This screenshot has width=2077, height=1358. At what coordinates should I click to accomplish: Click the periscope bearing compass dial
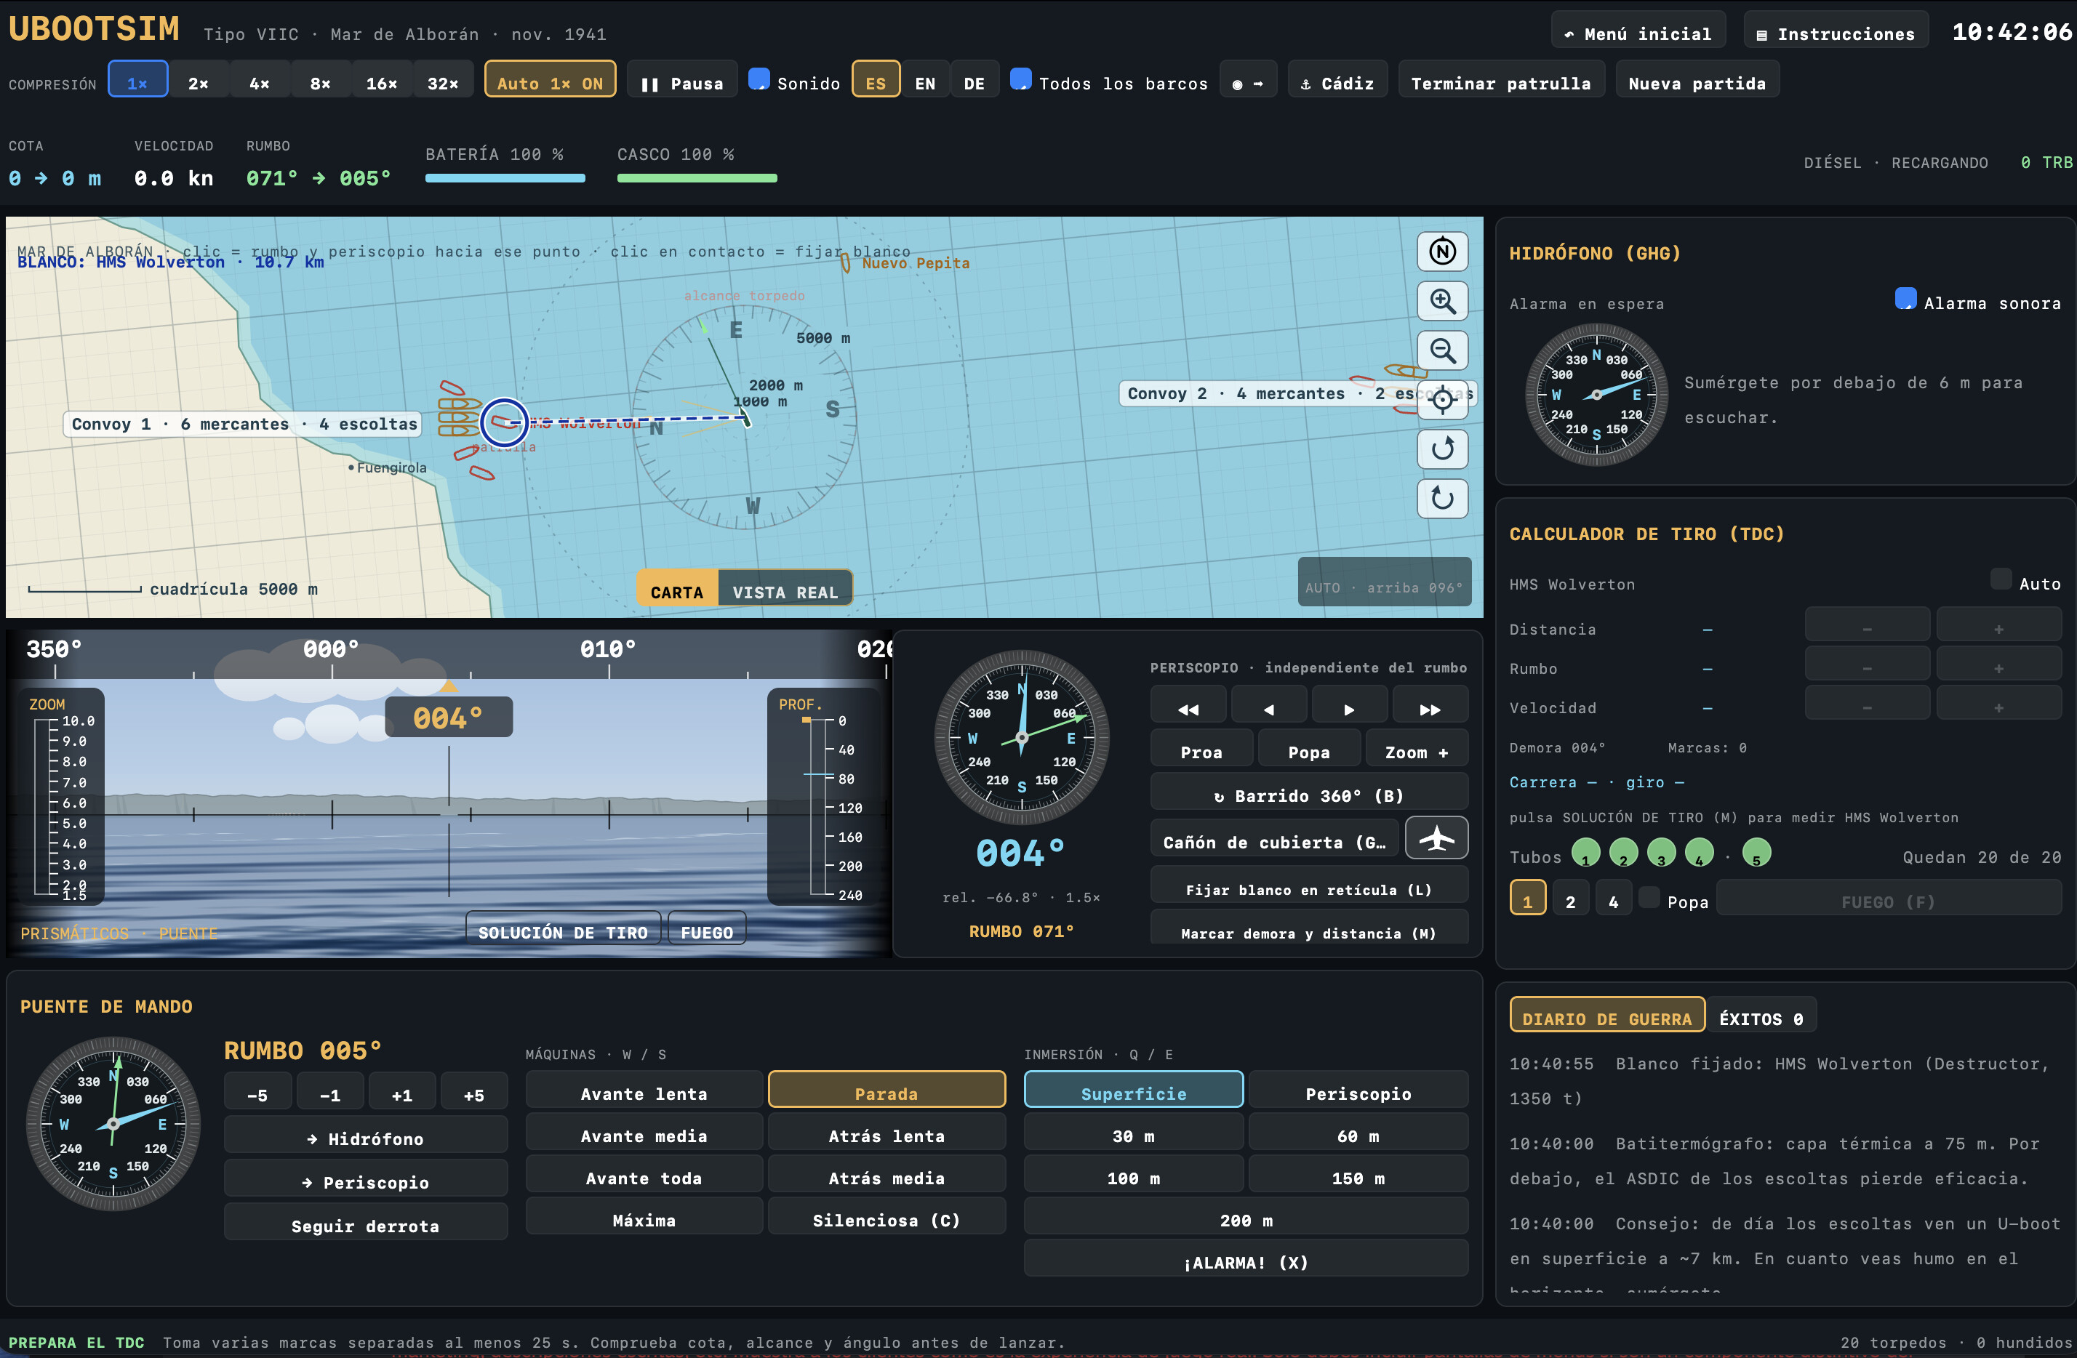[1021, 737]
